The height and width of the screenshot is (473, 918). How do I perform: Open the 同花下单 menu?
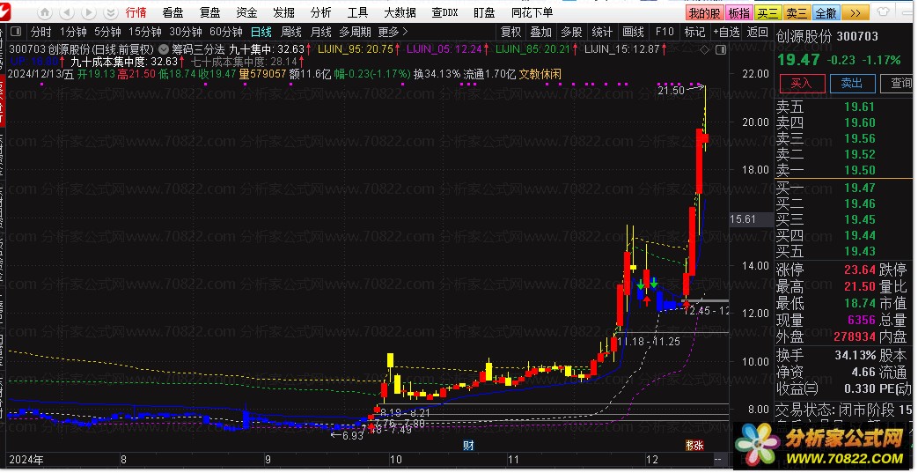pyautogui.click(x=532, y=12)
